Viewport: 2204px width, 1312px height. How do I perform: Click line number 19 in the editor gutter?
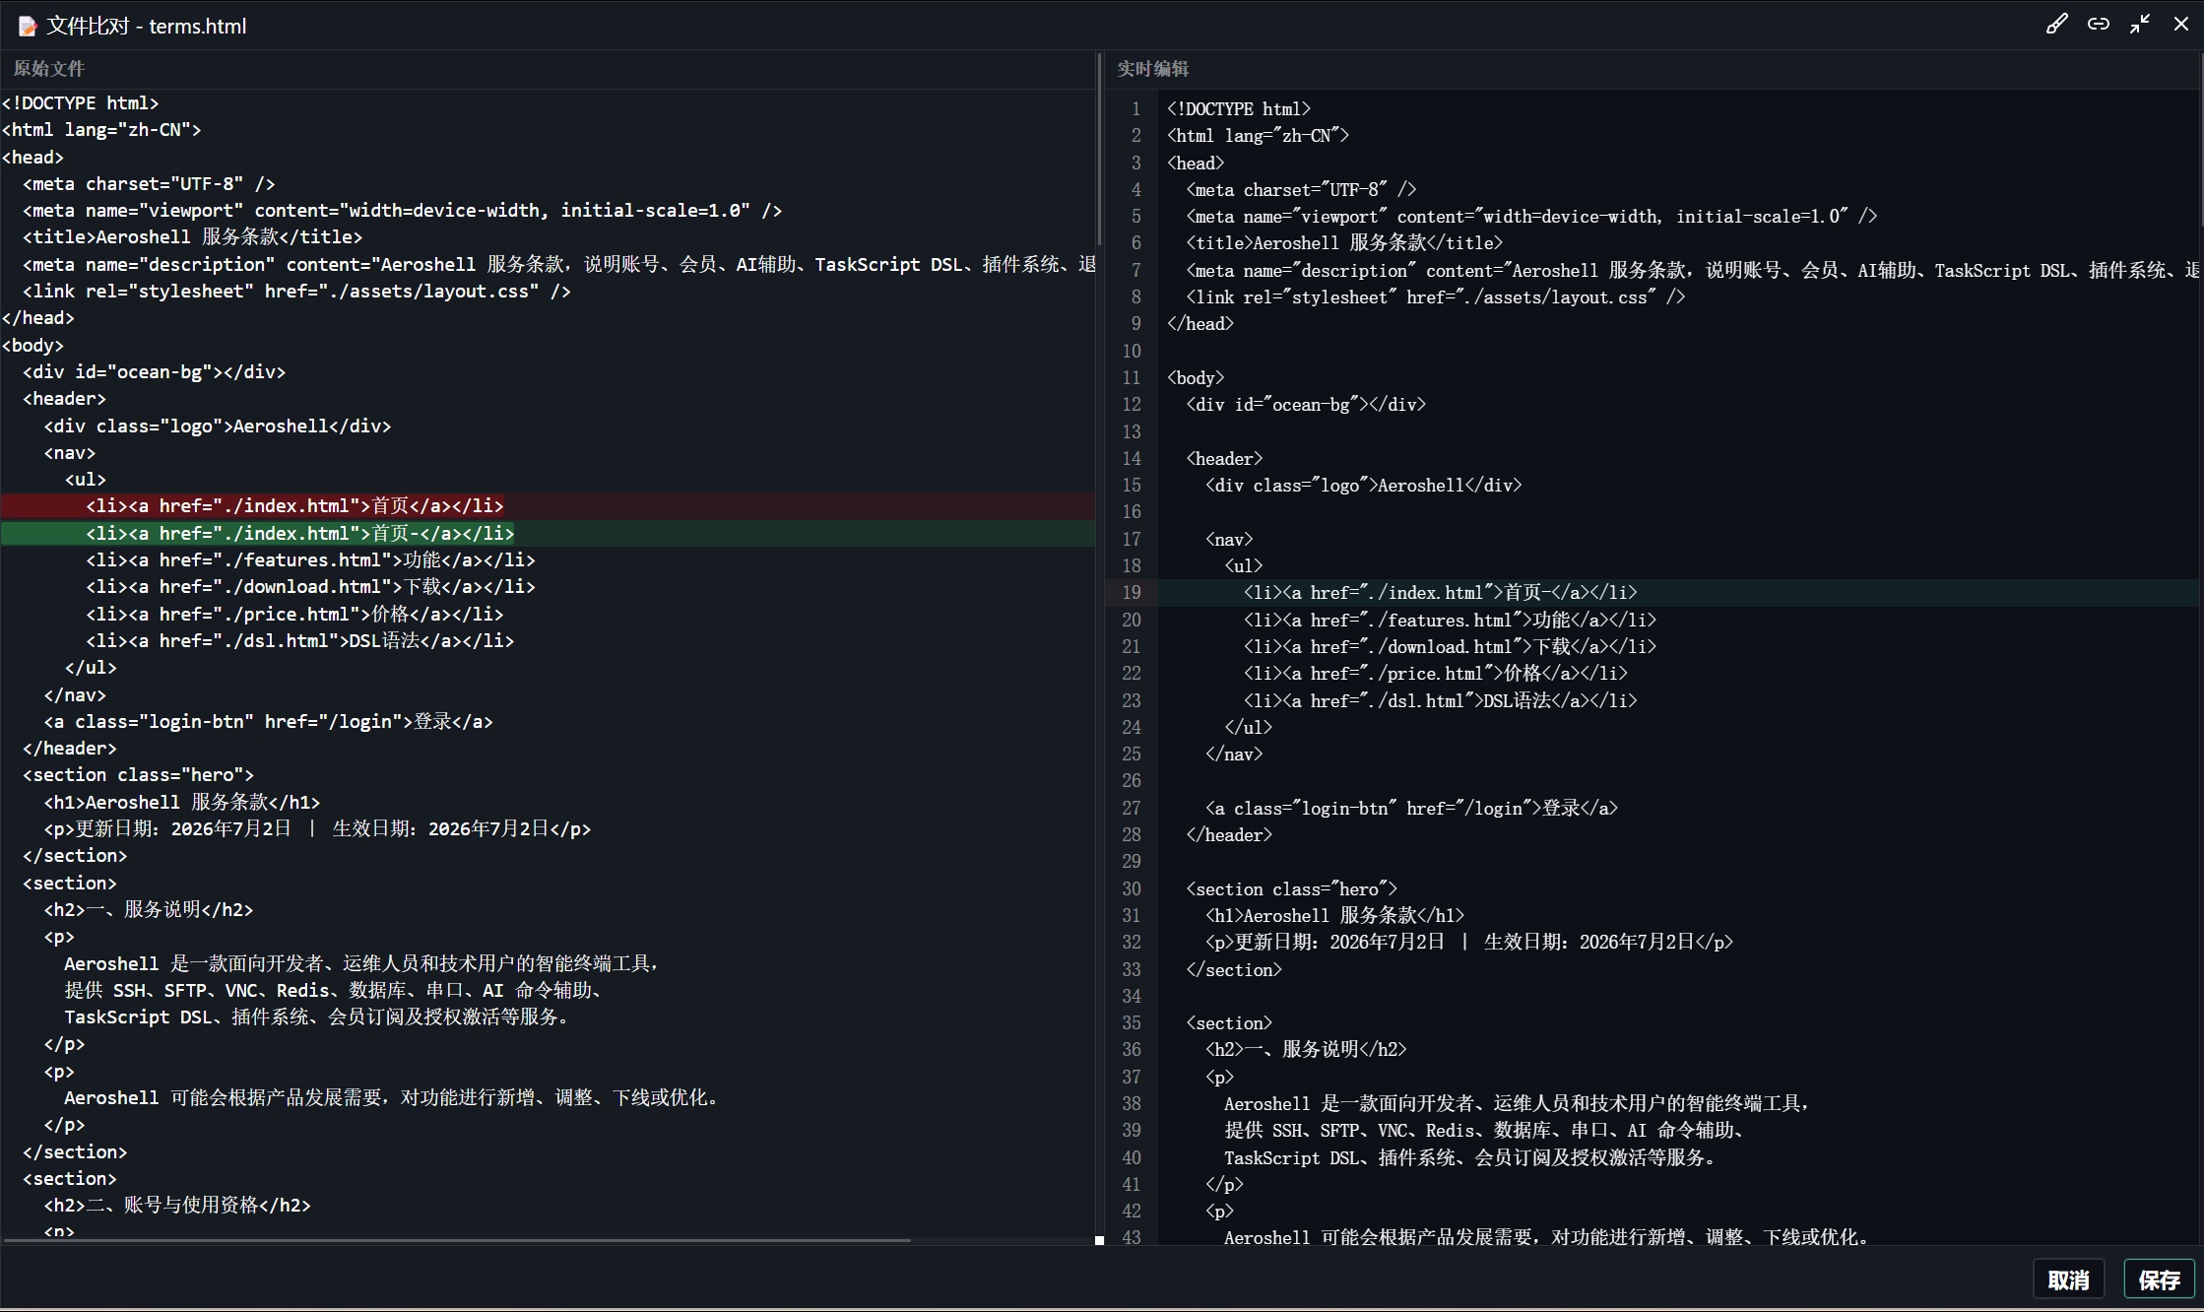coord(1131,593)
